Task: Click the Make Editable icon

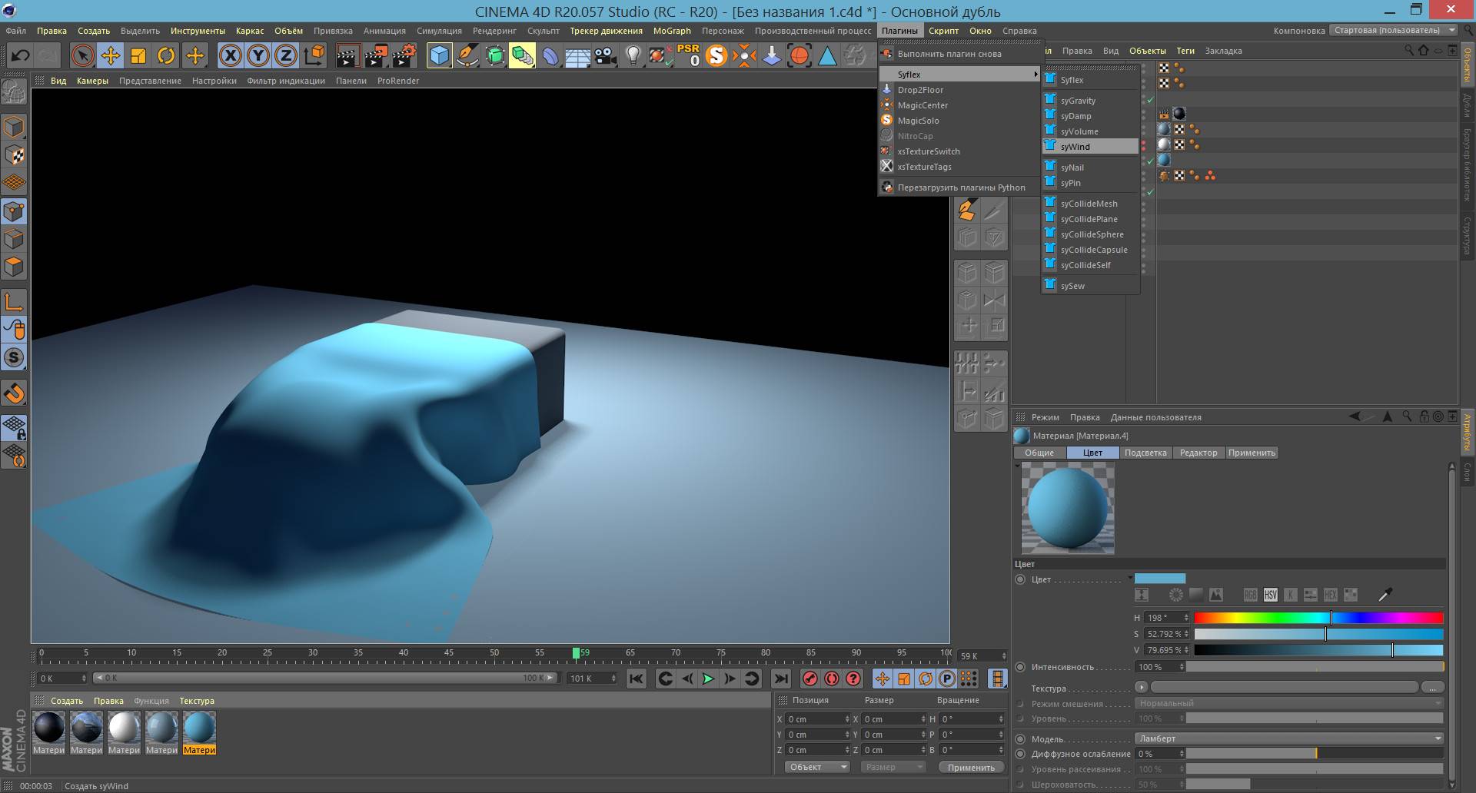Action: [x=14, y=93]
